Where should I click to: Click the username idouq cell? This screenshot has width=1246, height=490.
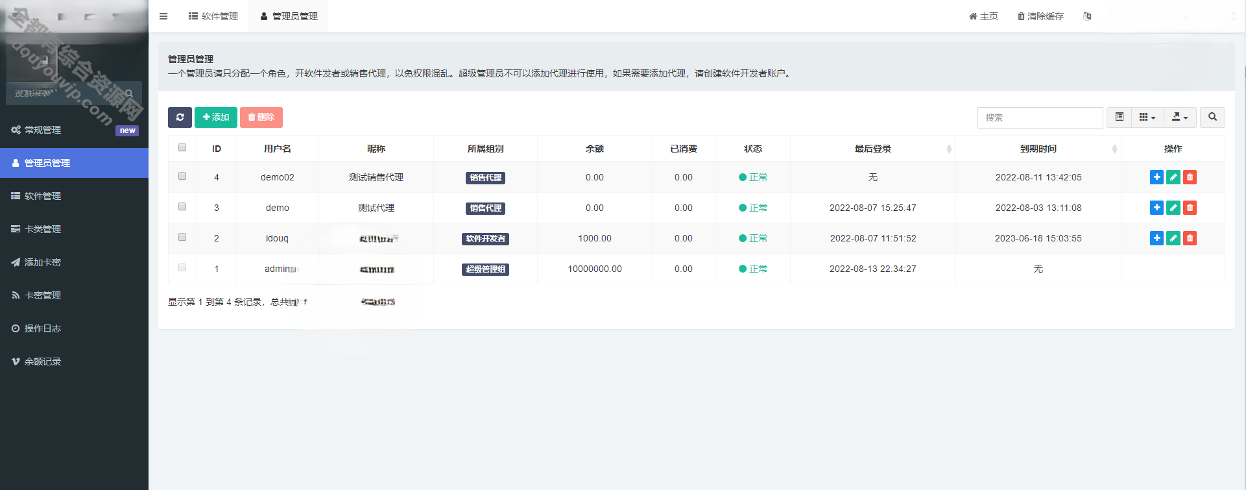coord(277,238)
